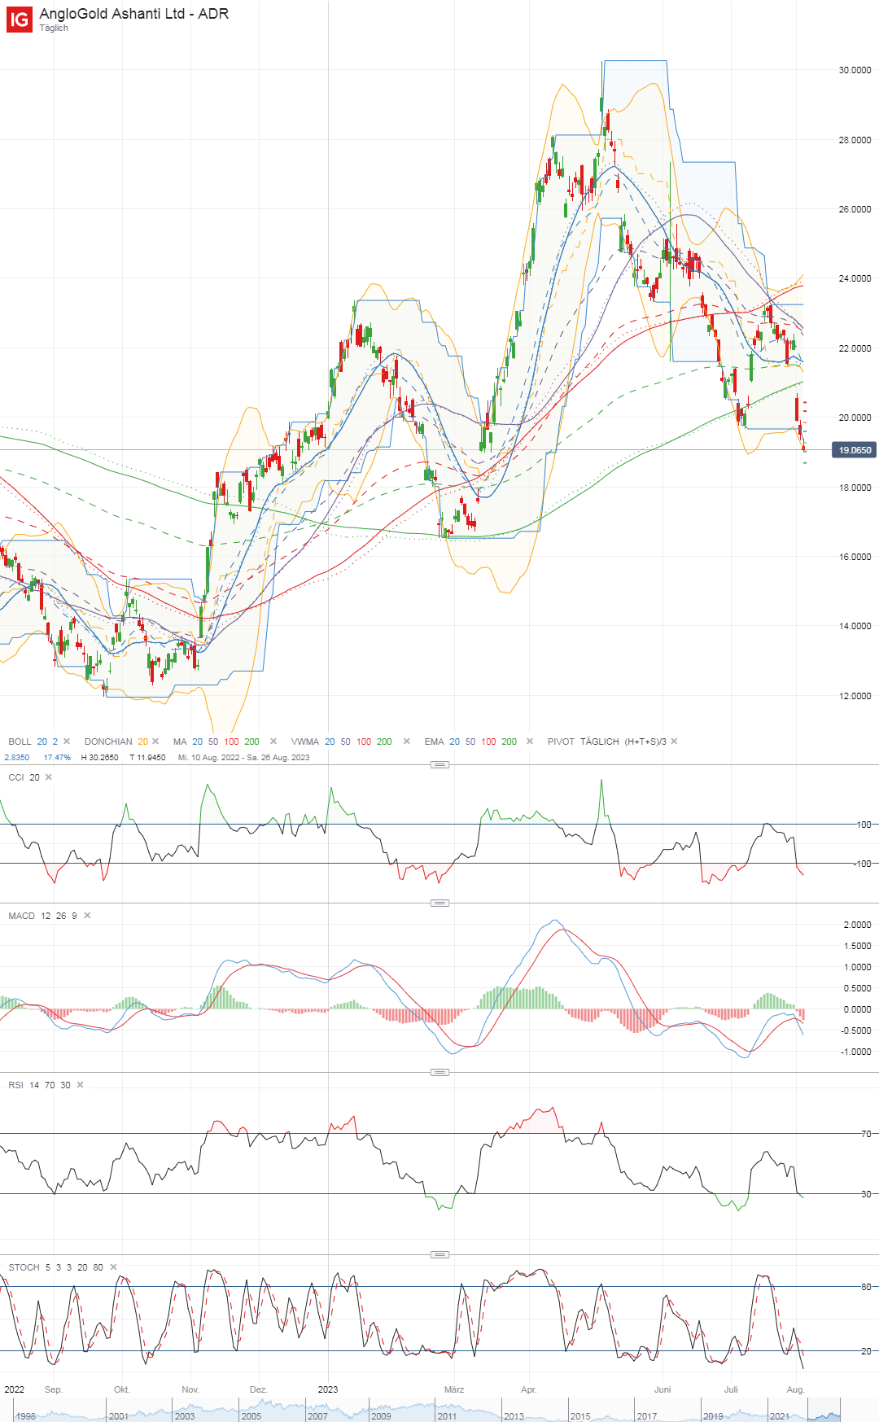Click the CCI -100 level label

(863, 864)
